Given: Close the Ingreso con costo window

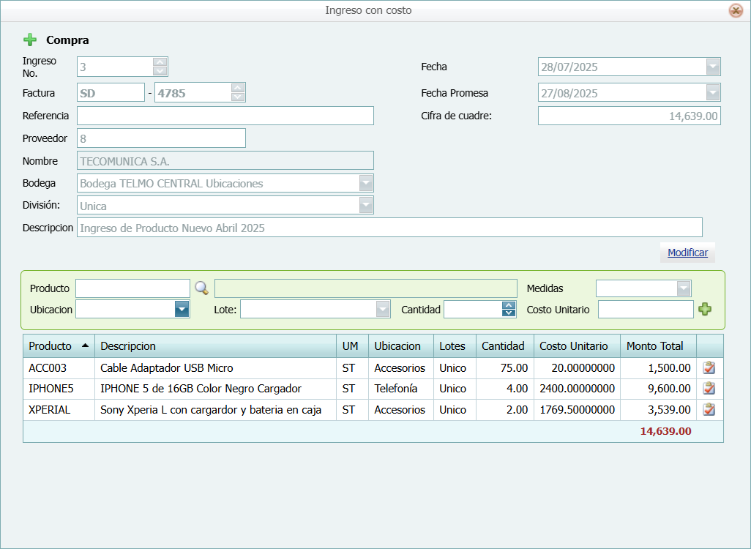Looking at the screenshot, I should pyautogui.click(x=736, y=10).
